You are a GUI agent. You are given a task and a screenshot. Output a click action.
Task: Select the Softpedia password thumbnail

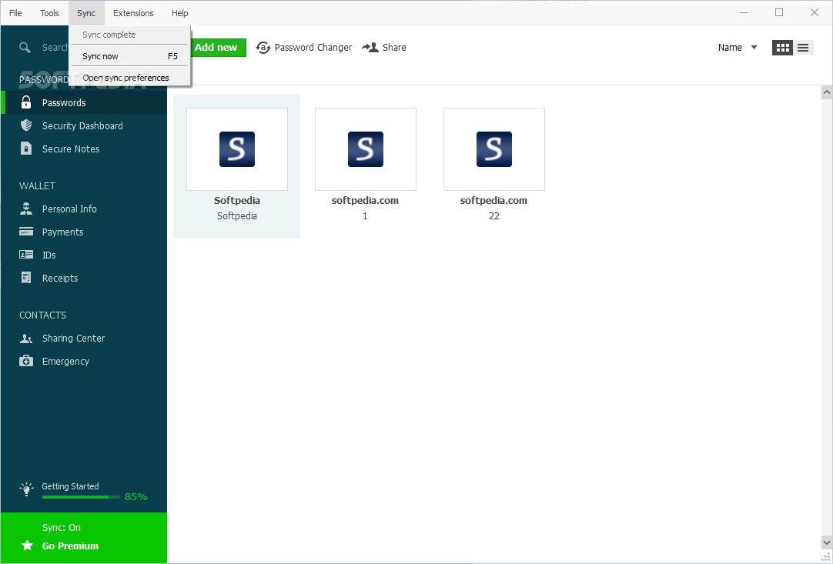237,149
